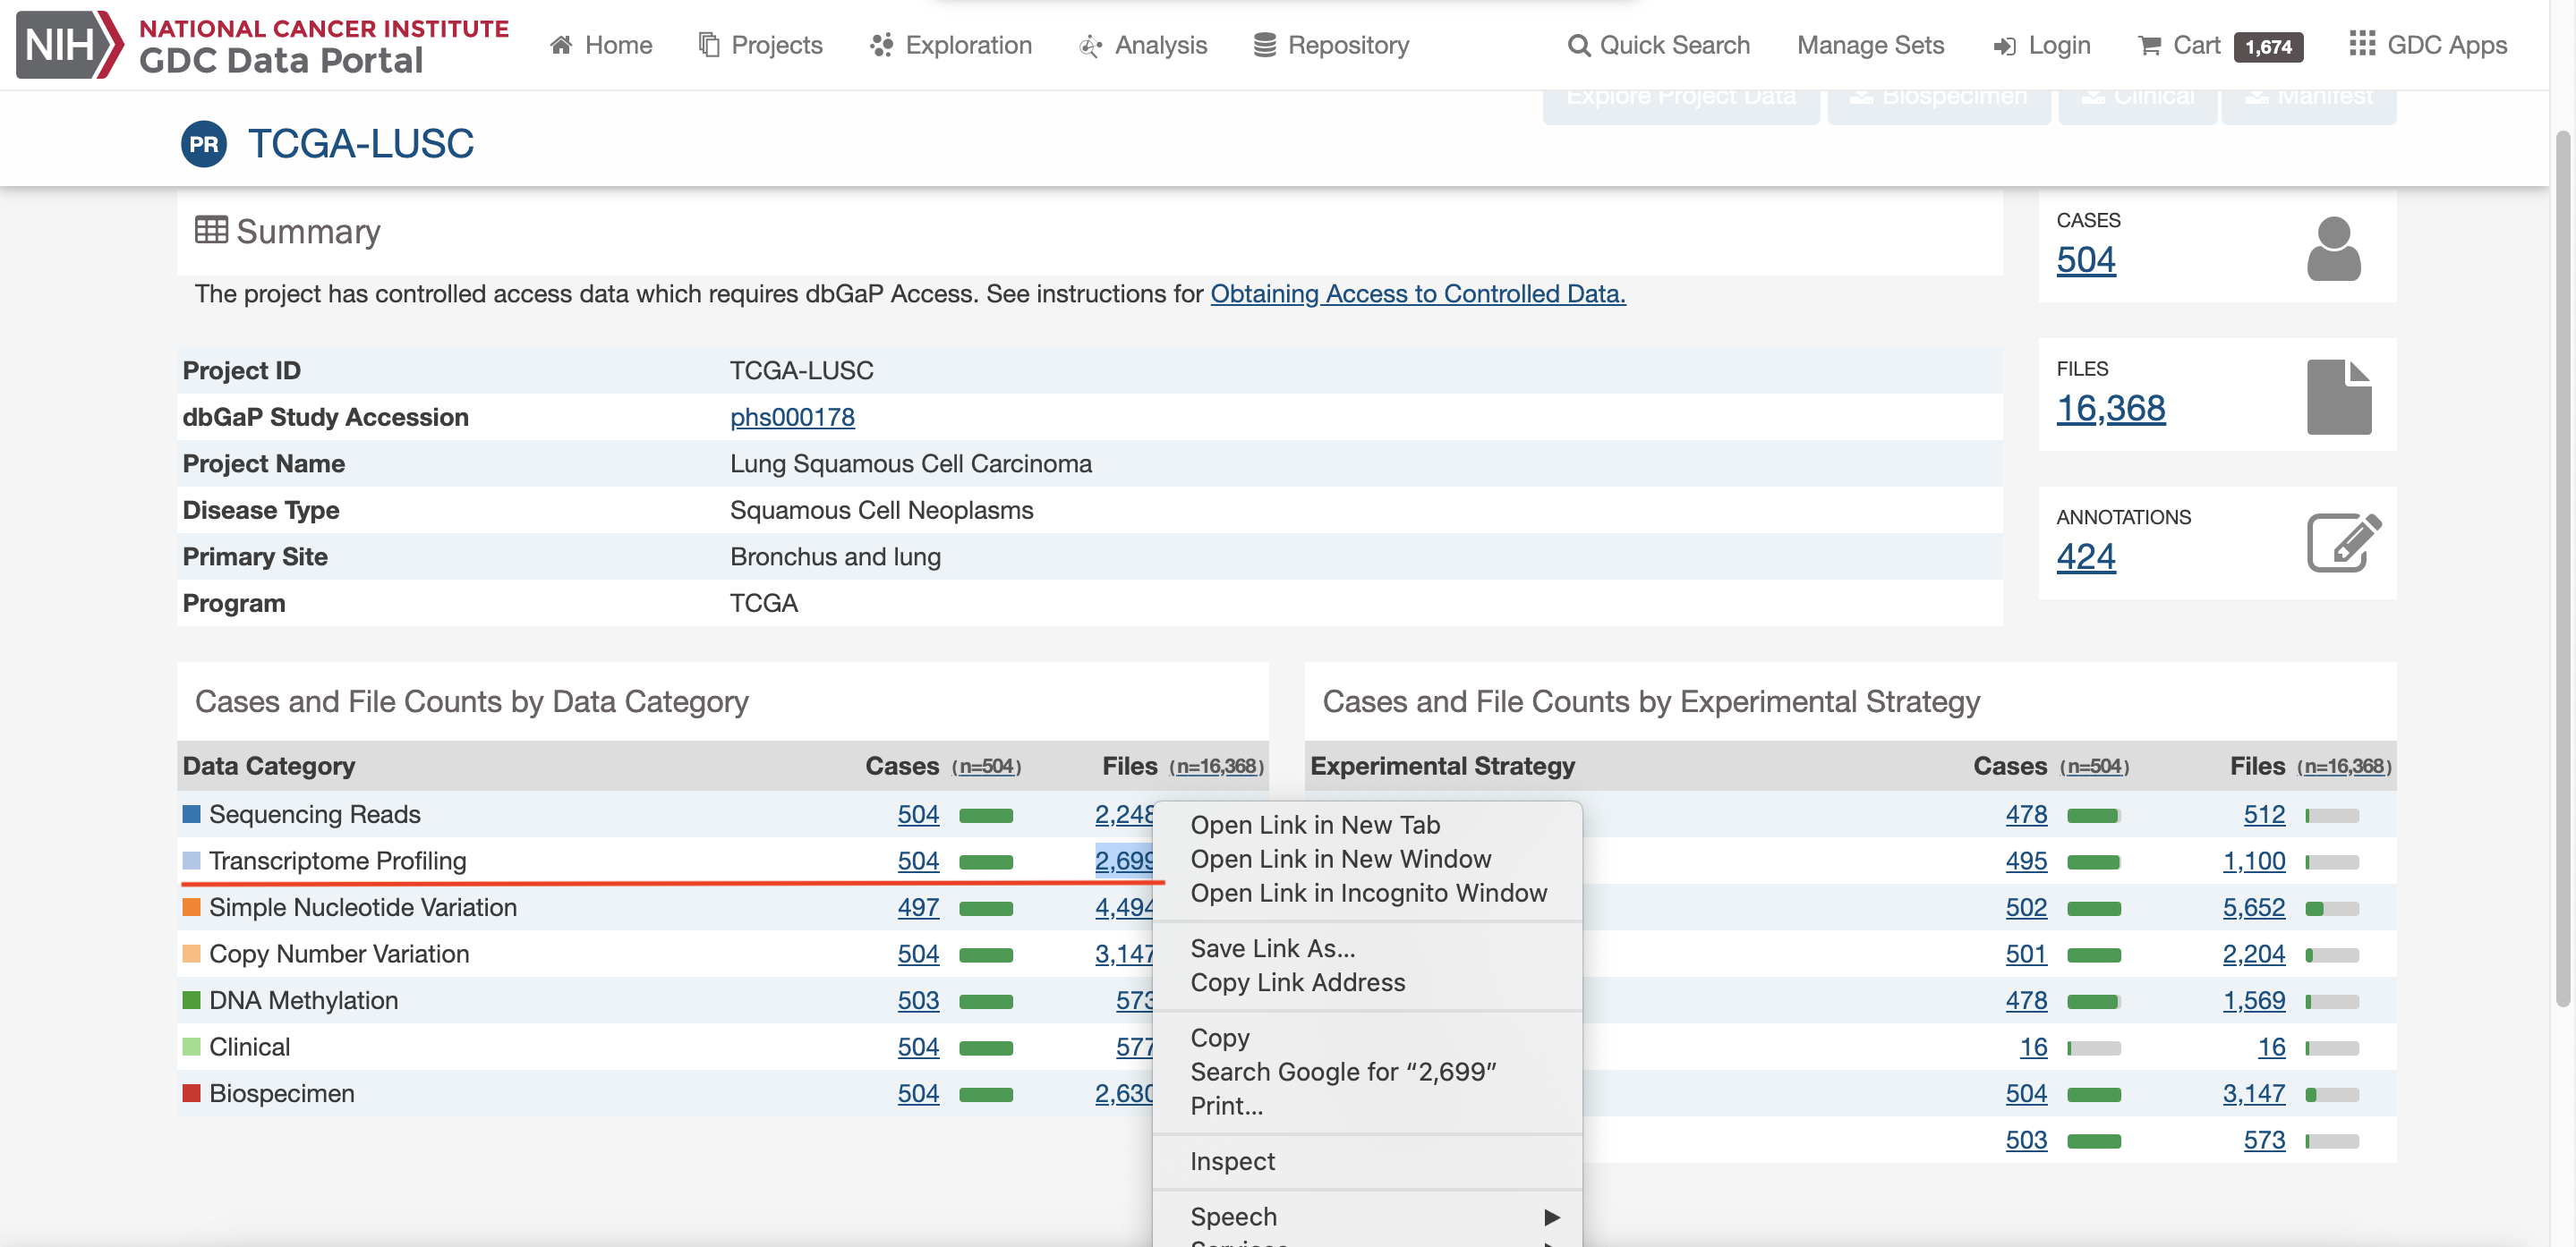Open Biospecimen files count 2,630
2576x1247 pixels.
click(1124, 1093)
